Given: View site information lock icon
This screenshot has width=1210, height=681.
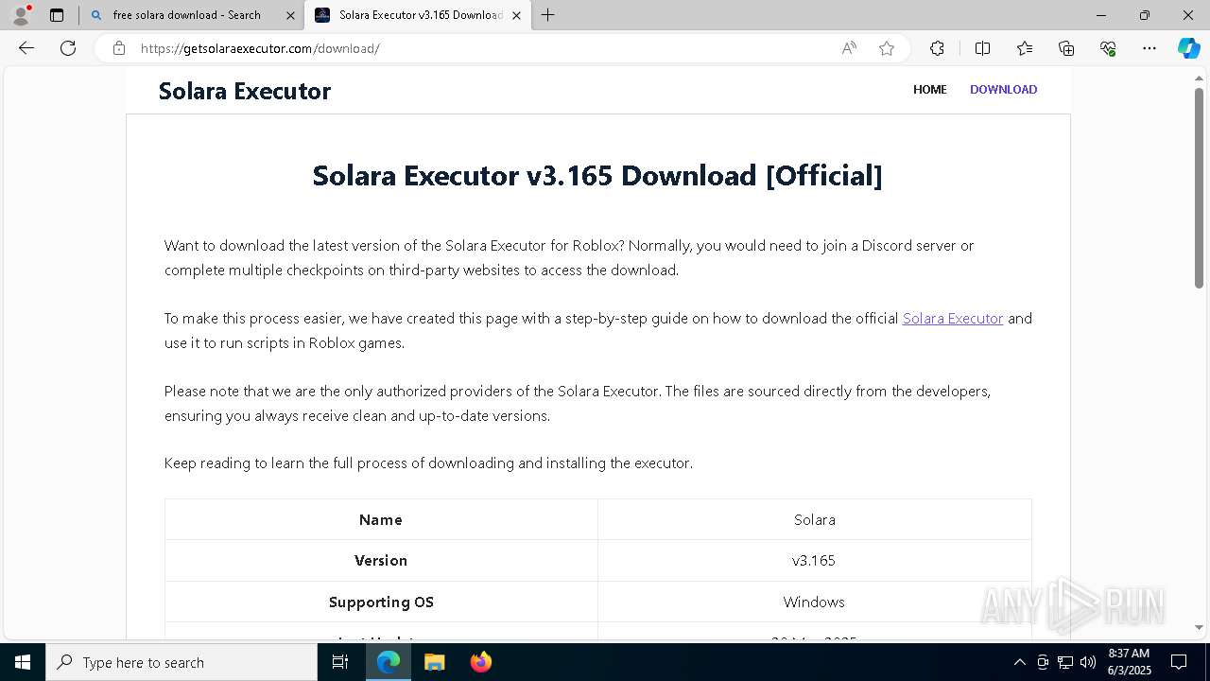Looking at the screenshot, I should (118, 48).
